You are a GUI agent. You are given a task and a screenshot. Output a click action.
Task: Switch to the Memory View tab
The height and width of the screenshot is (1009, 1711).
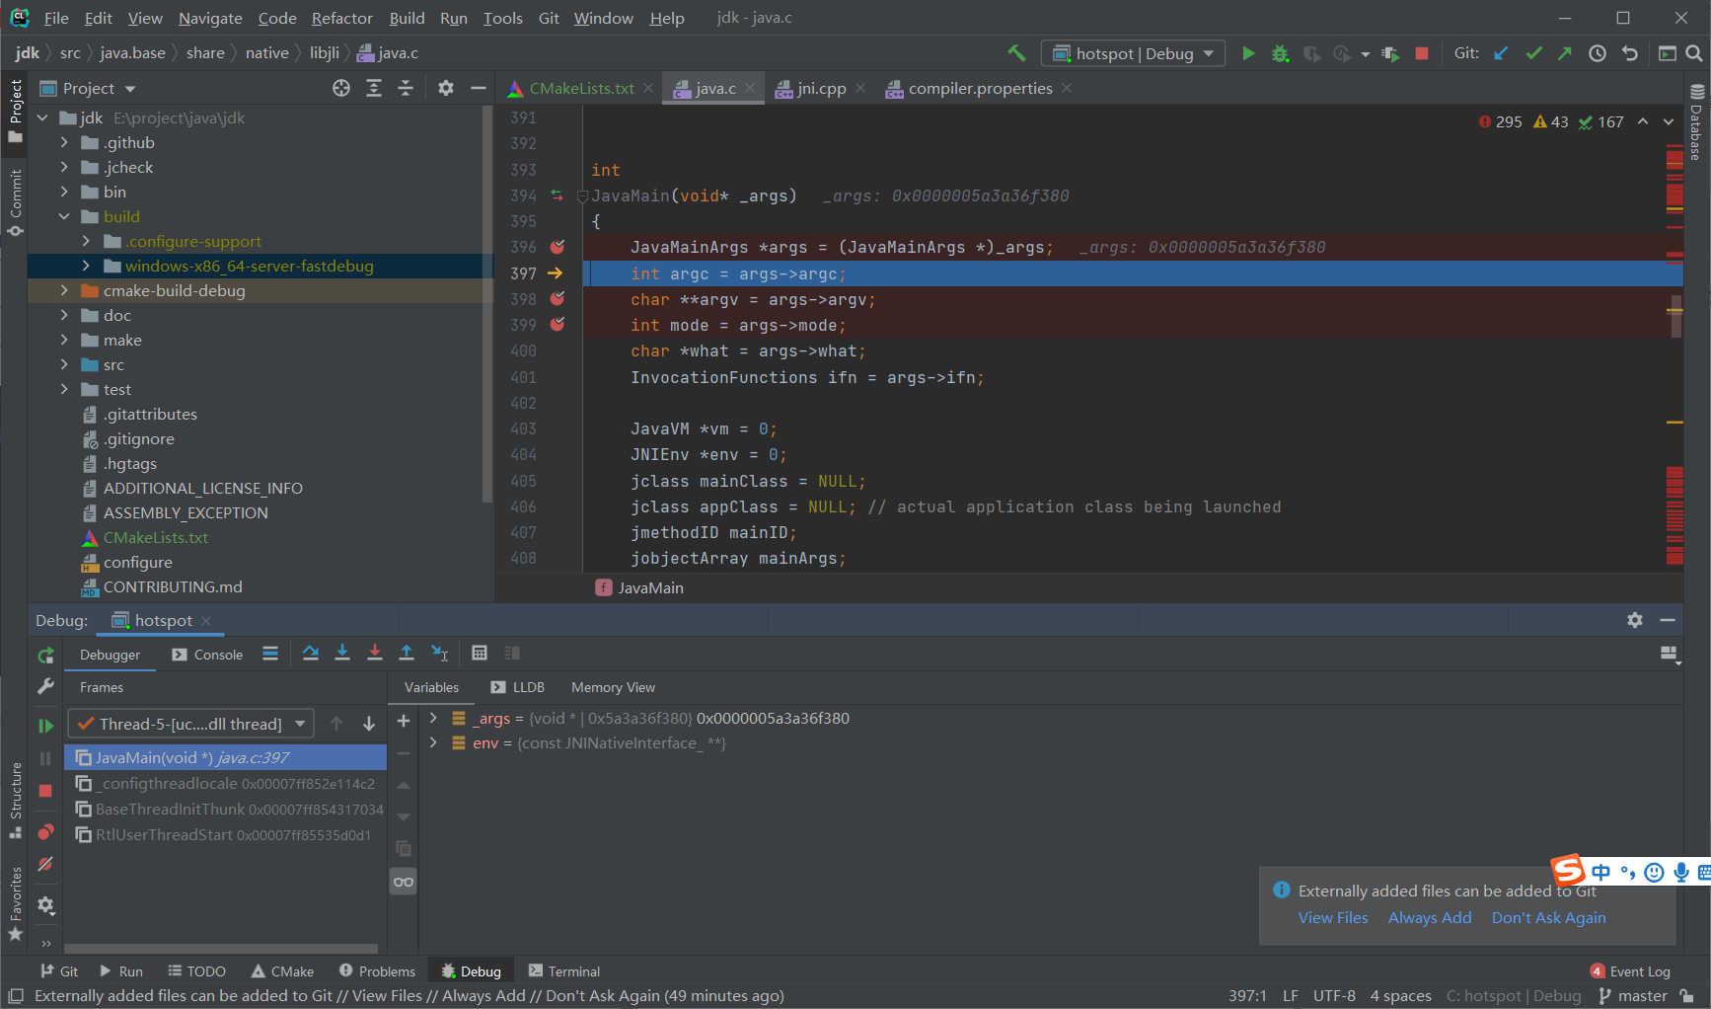coord(613,687)
